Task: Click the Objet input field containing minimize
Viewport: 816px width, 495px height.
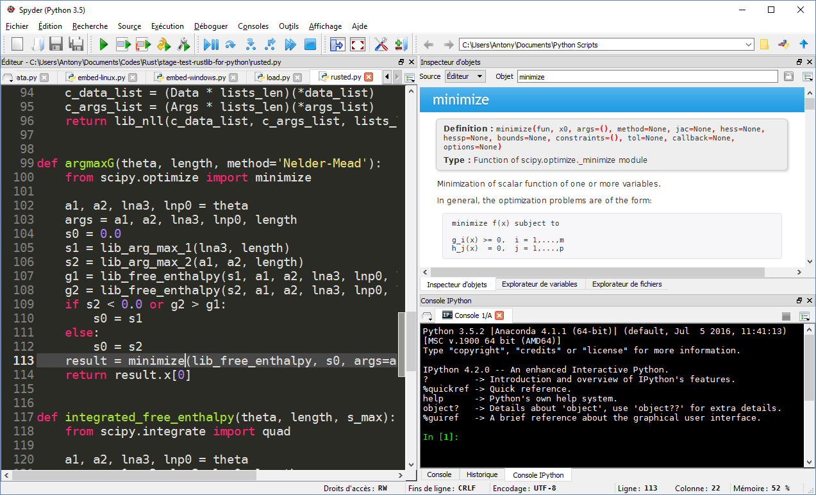Action: tap(647, 76)
